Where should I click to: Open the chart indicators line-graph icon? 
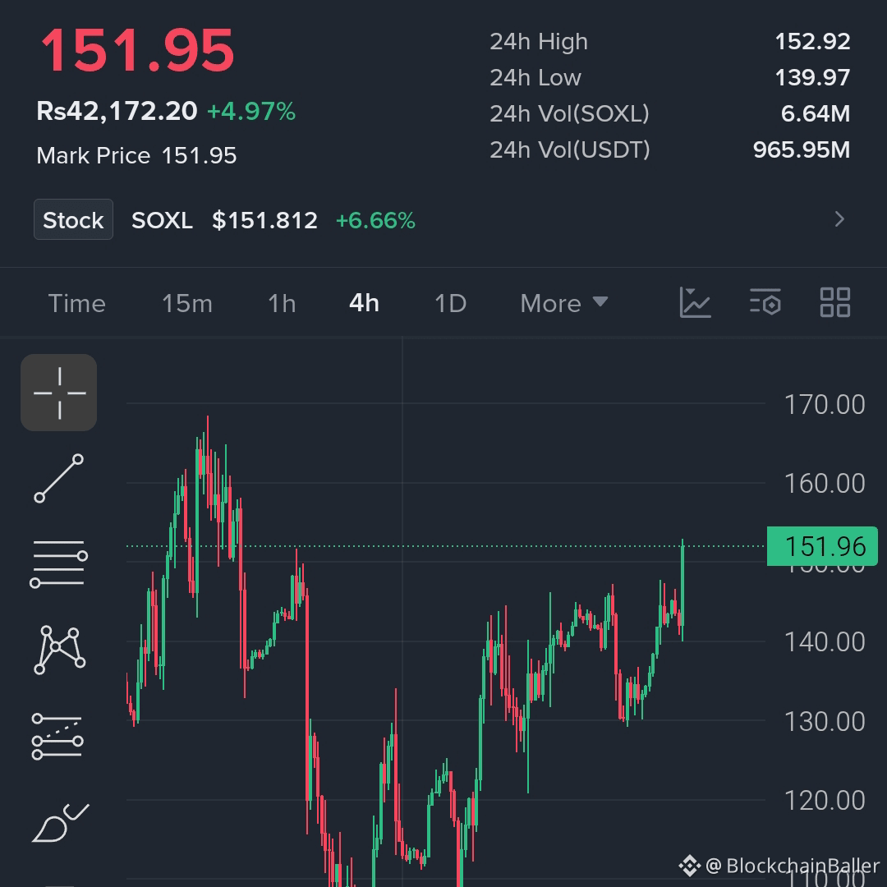pos(695,302)
